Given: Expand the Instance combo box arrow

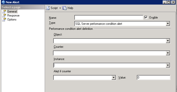Looking at the screenshot, I should [x=168, y=65].
